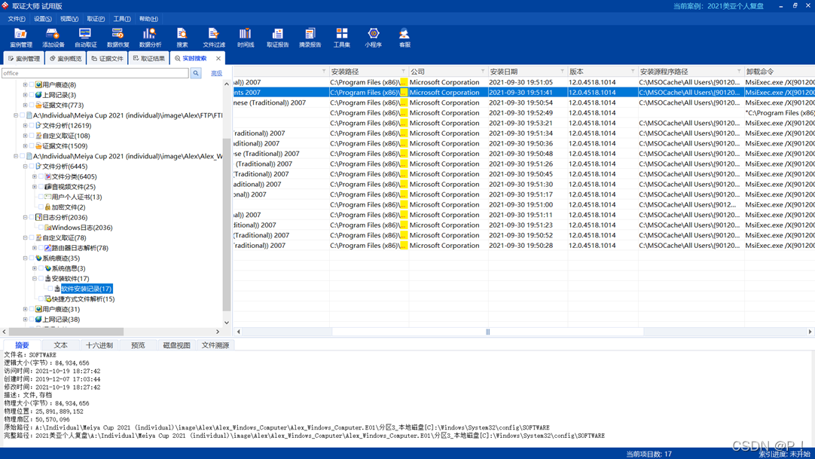Open 取证报告 icon
815x459 pixels.
pyautogui.click(x=277, y=38)
